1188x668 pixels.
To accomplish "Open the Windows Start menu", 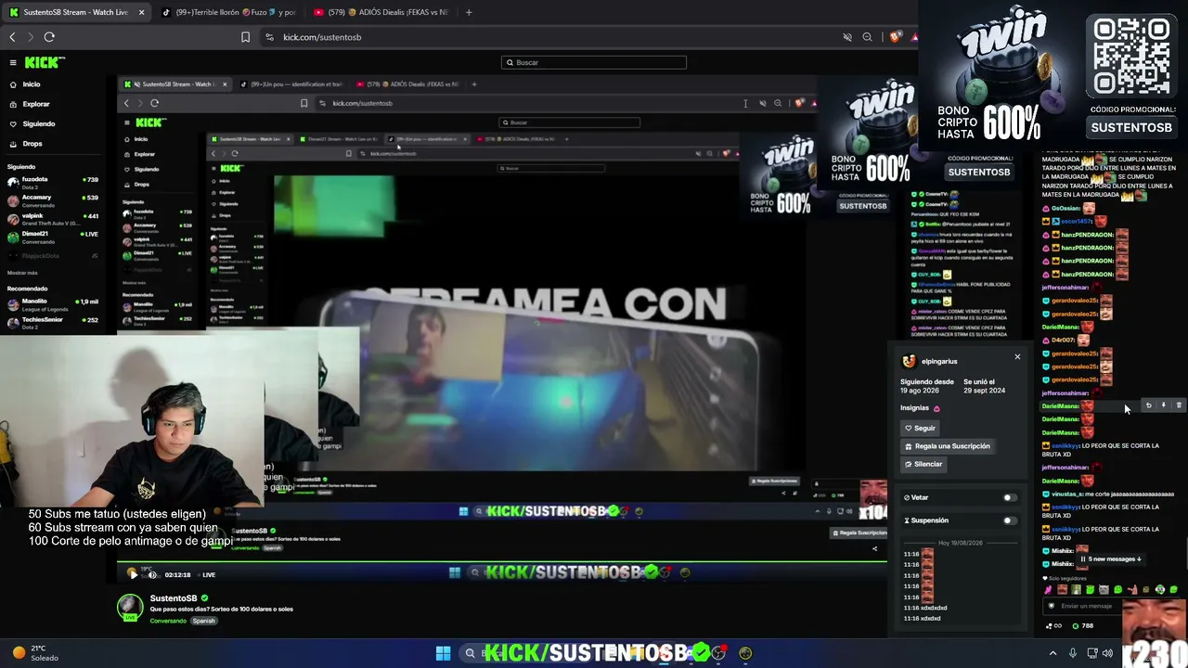I will [443, 653].
